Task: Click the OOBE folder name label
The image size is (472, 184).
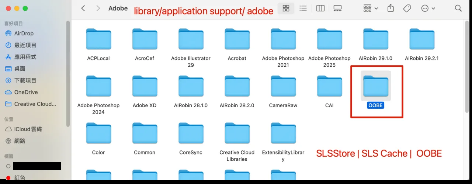Action: point(376,105)
